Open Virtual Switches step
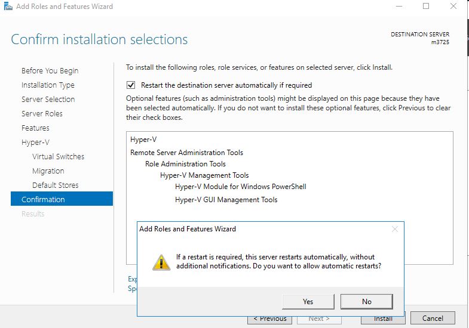This screenshot has height=328, width=469. (x=59, y=157)
